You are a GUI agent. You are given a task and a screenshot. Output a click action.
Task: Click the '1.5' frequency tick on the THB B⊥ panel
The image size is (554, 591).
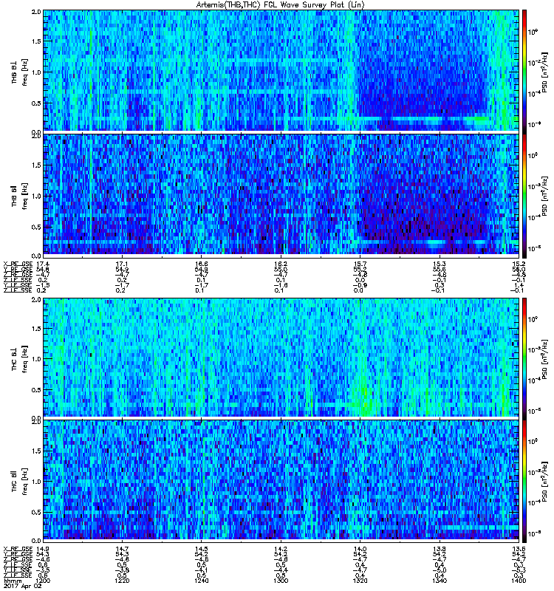pos(36,41)
